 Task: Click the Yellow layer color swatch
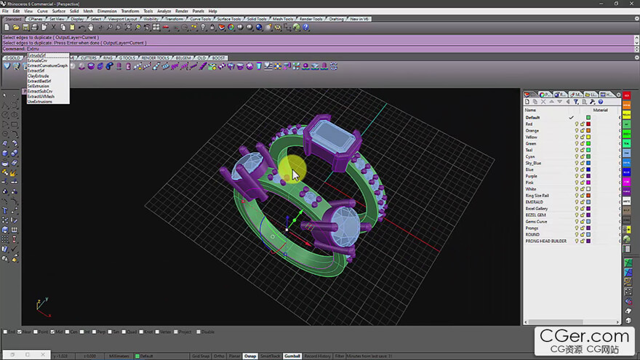(x=588, y=137)
